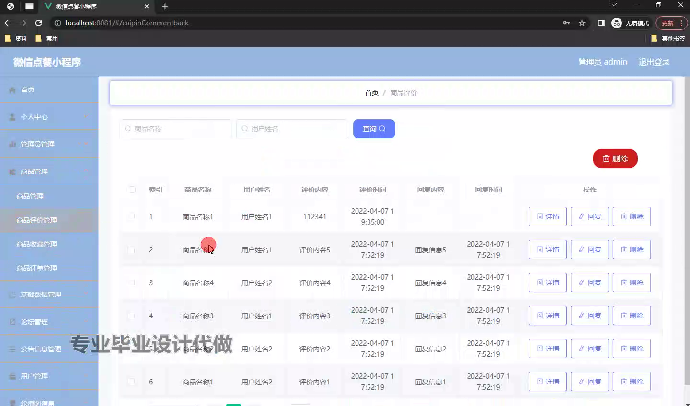This screenshot has width=690, height=406.
Task: Expand the 个人中心 menu arrow
Action: pos(86,117)
